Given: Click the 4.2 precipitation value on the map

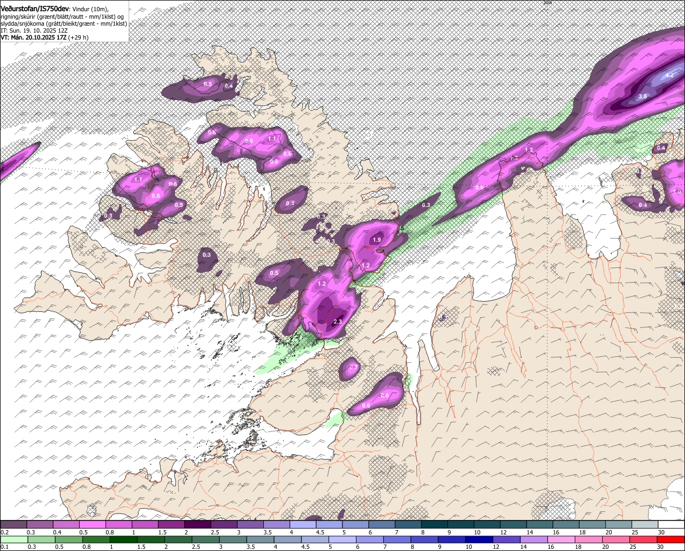Looking at the screenshot, I should coord(669,75).
